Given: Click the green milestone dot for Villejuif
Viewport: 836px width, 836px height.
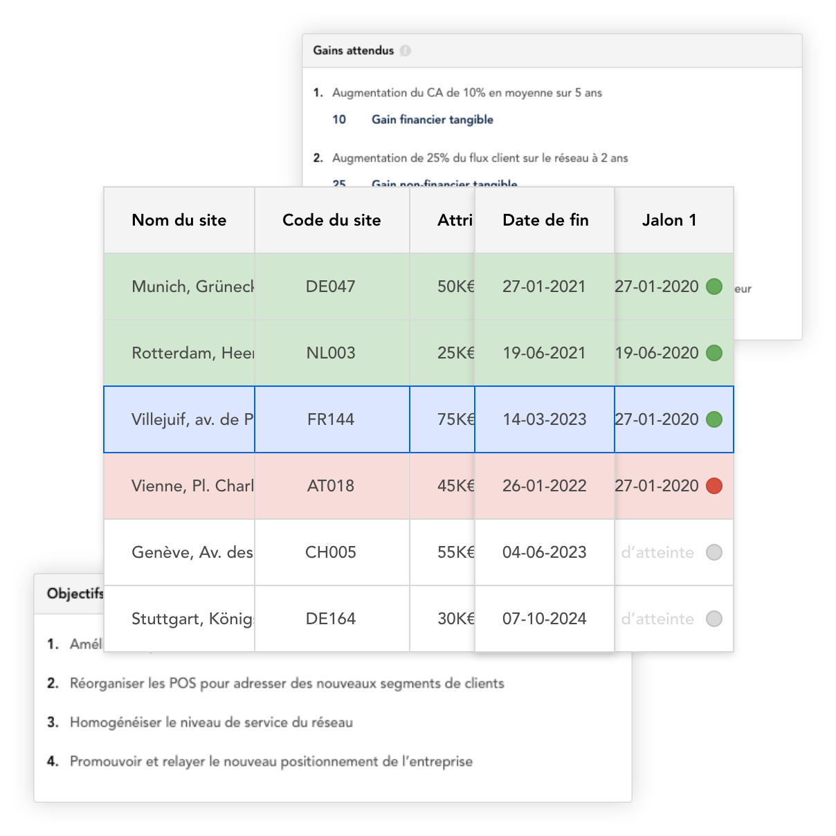Looking at the screenshot, I should click(714, 419).
